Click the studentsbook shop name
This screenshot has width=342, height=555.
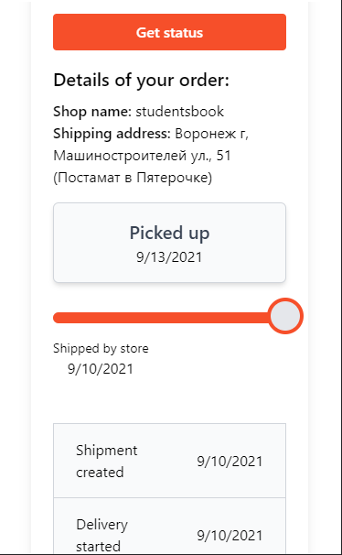pyautogui.click(x=180, y=112)
